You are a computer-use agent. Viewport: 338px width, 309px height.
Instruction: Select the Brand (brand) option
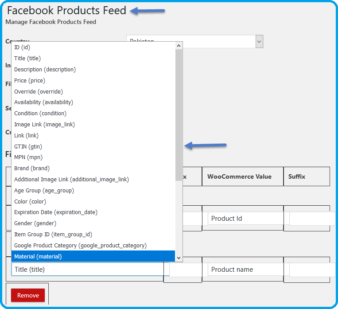point(93,168)
